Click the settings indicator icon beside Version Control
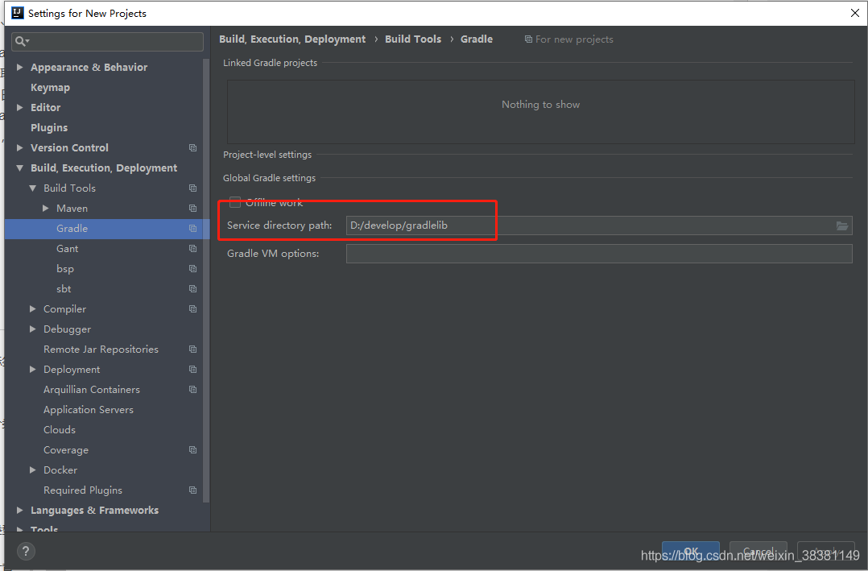The image size is (868, 571). (192, 147)
